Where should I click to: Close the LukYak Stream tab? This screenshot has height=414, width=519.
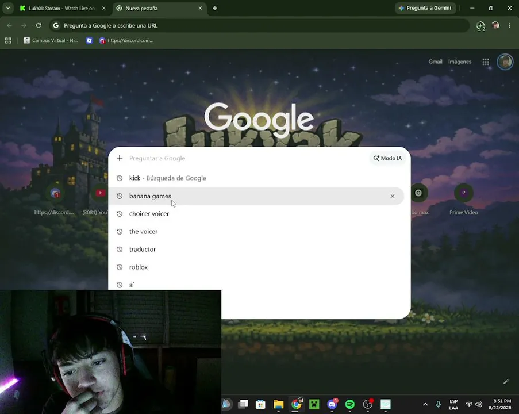pyautogui.click(x=103, y=8)
